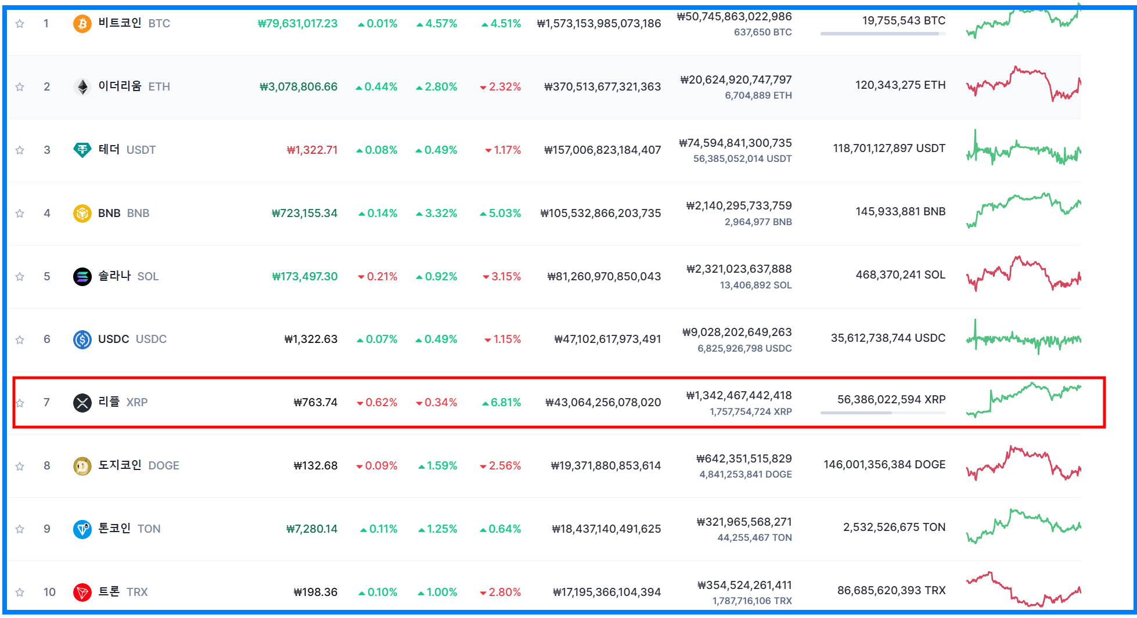Star BTC row to add to watchlist
Screen dimensions: 1137x618
point(20,24)
